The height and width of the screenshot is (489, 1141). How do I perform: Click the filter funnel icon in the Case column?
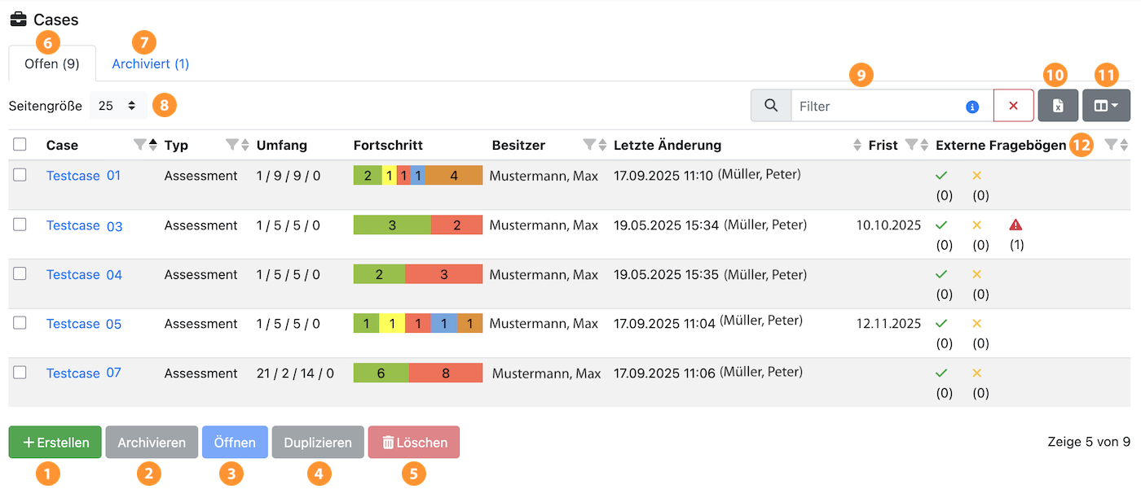(x=139, y=145)
